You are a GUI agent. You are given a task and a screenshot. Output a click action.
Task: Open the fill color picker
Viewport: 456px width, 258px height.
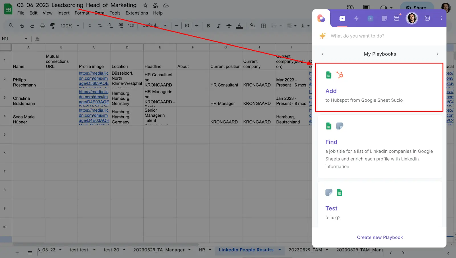click(252, 25)
